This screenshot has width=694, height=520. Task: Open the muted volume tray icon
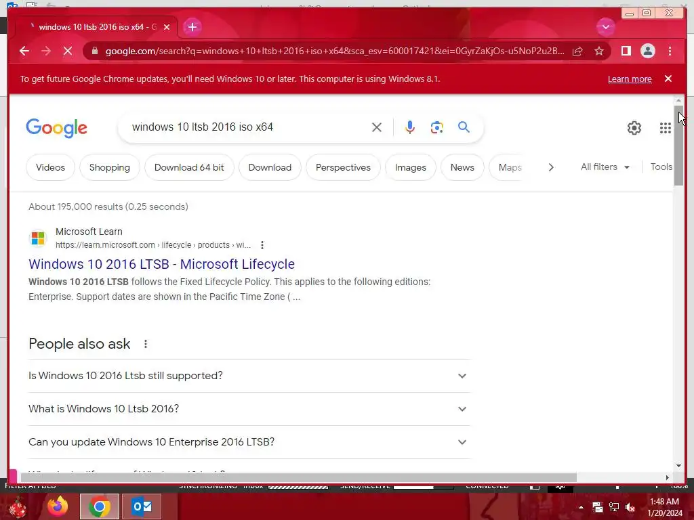[630, 507]
